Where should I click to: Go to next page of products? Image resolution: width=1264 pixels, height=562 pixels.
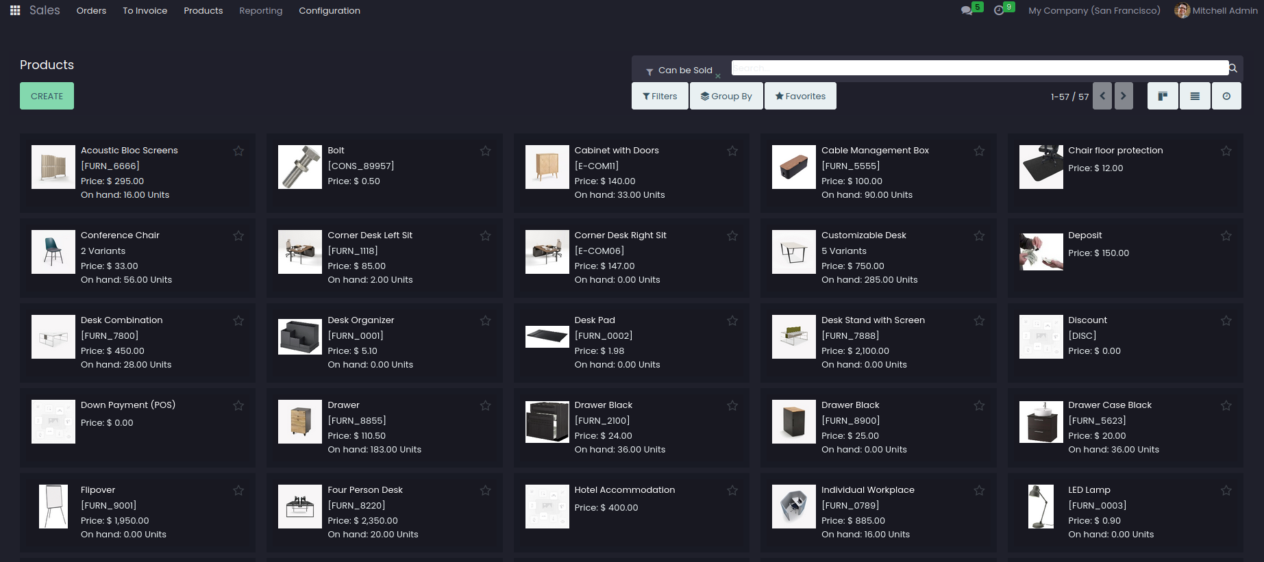tap(1124, 96)
